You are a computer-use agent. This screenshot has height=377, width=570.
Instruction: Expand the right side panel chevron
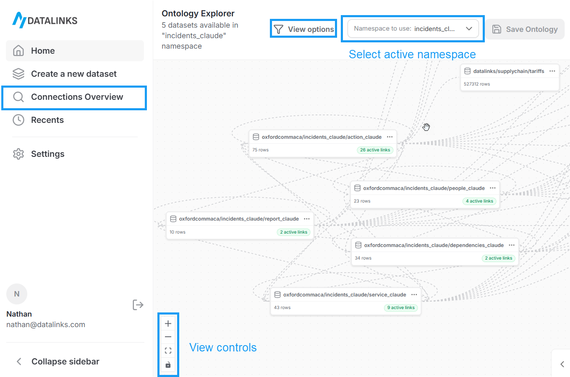point(562,364)
